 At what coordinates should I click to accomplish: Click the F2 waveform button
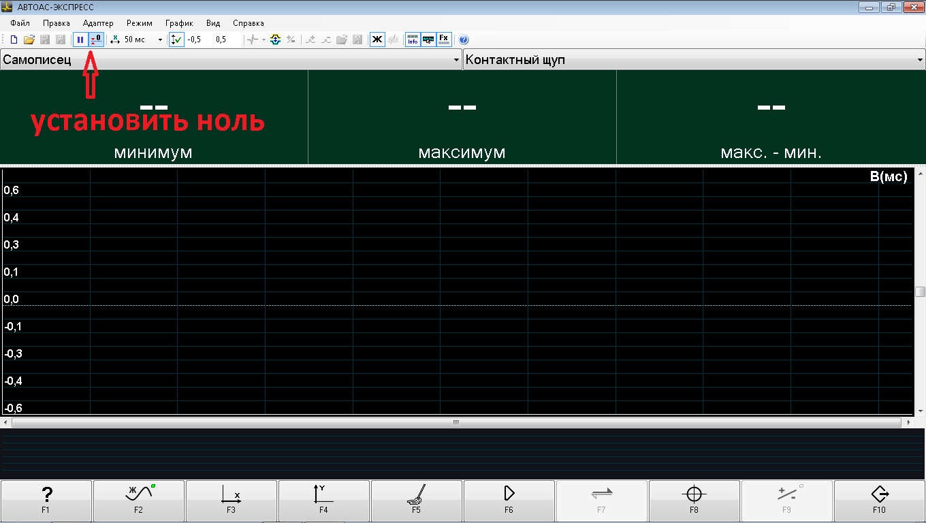tap(138, 501)
